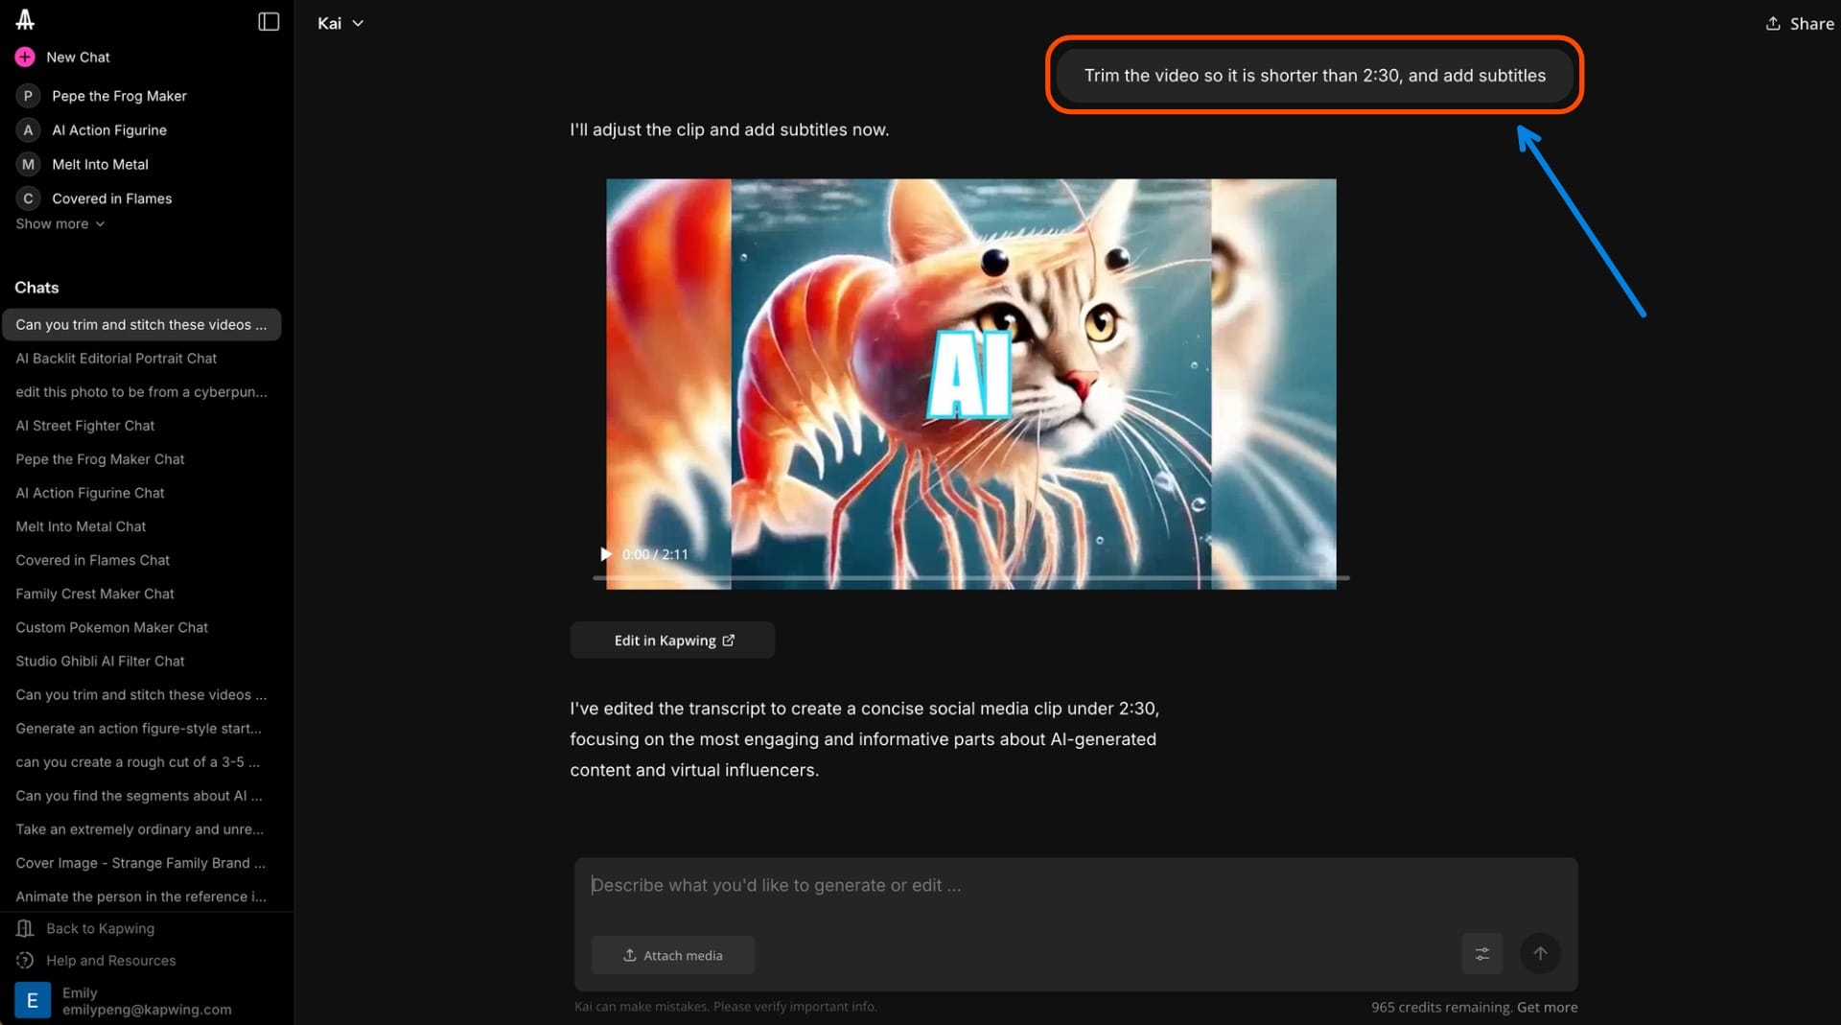1841x1025 pixels.
Task: Click Get more credits link
Action: 1547,1007
